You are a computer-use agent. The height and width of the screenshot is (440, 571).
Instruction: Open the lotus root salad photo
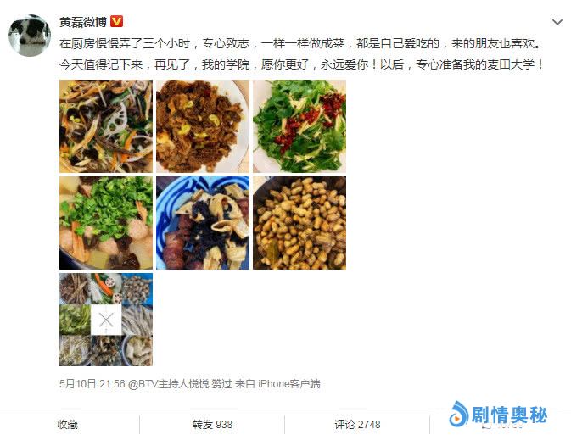pos(106,126)
